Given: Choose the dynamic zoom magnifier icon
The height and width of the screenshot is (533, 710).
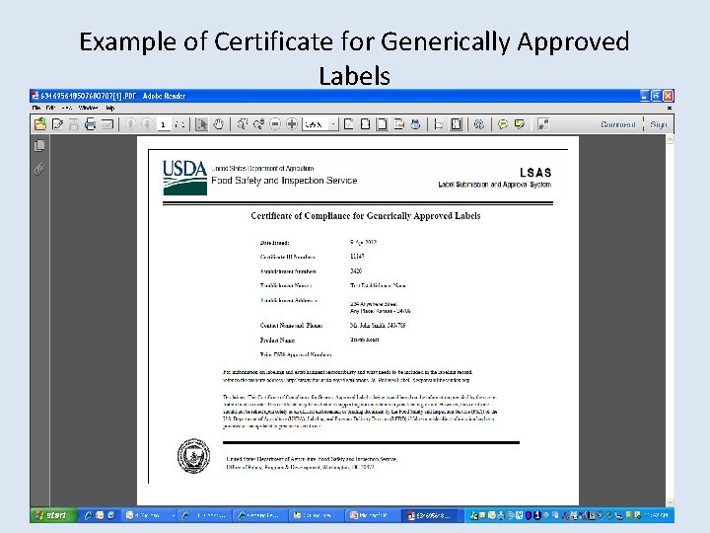Looking at the screenshot, I should (258, 123).
